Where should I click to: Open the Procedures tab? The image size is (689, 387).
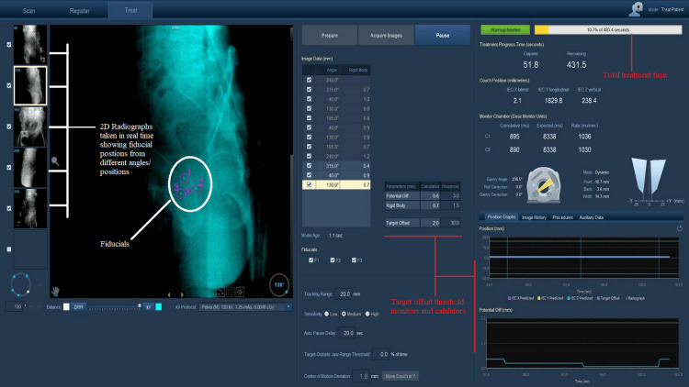562,217
